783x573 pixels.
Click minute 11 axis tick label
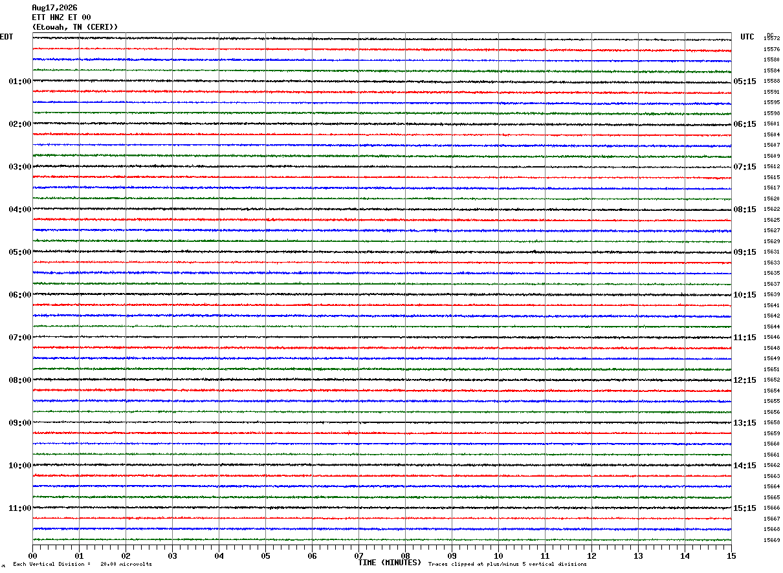[x=545, y=556]
